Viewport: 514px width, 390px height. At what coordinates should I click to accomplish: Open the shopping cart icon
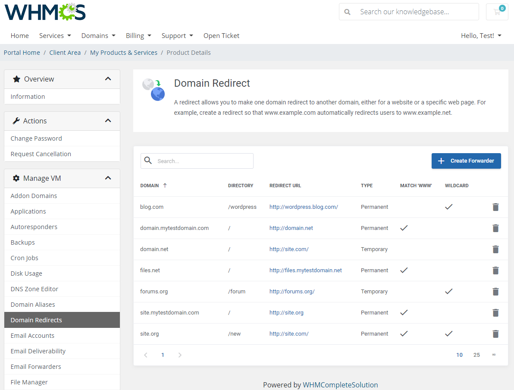point(497,12)
